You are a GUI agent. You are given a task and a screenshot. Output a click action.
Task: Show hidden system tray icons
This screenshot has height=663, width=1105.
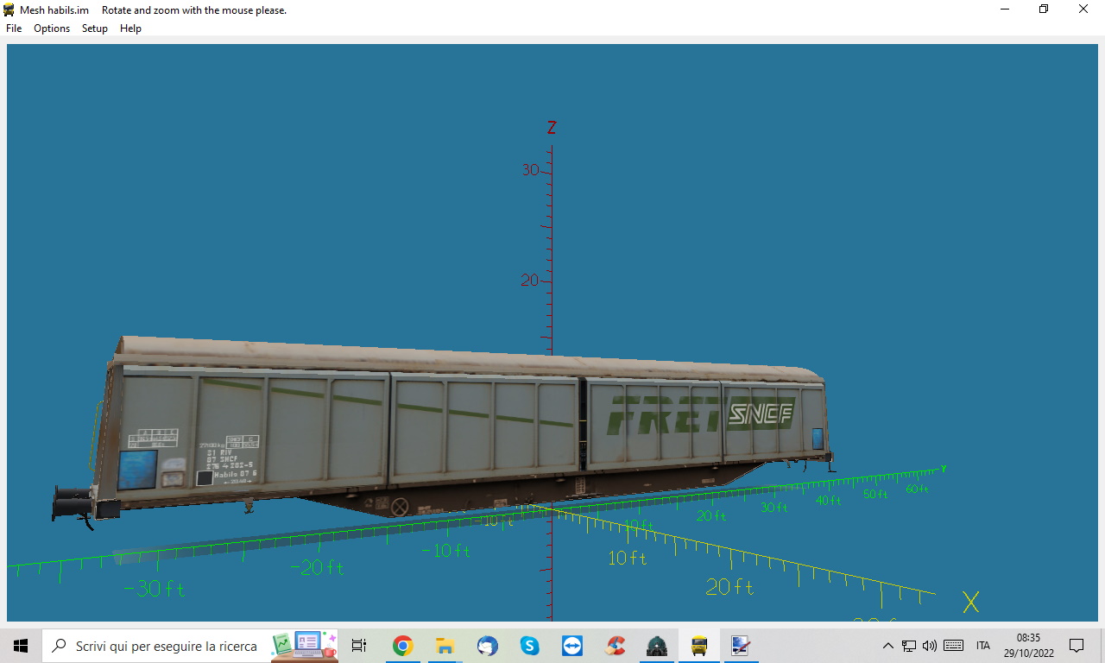click(x=887, y=646)
